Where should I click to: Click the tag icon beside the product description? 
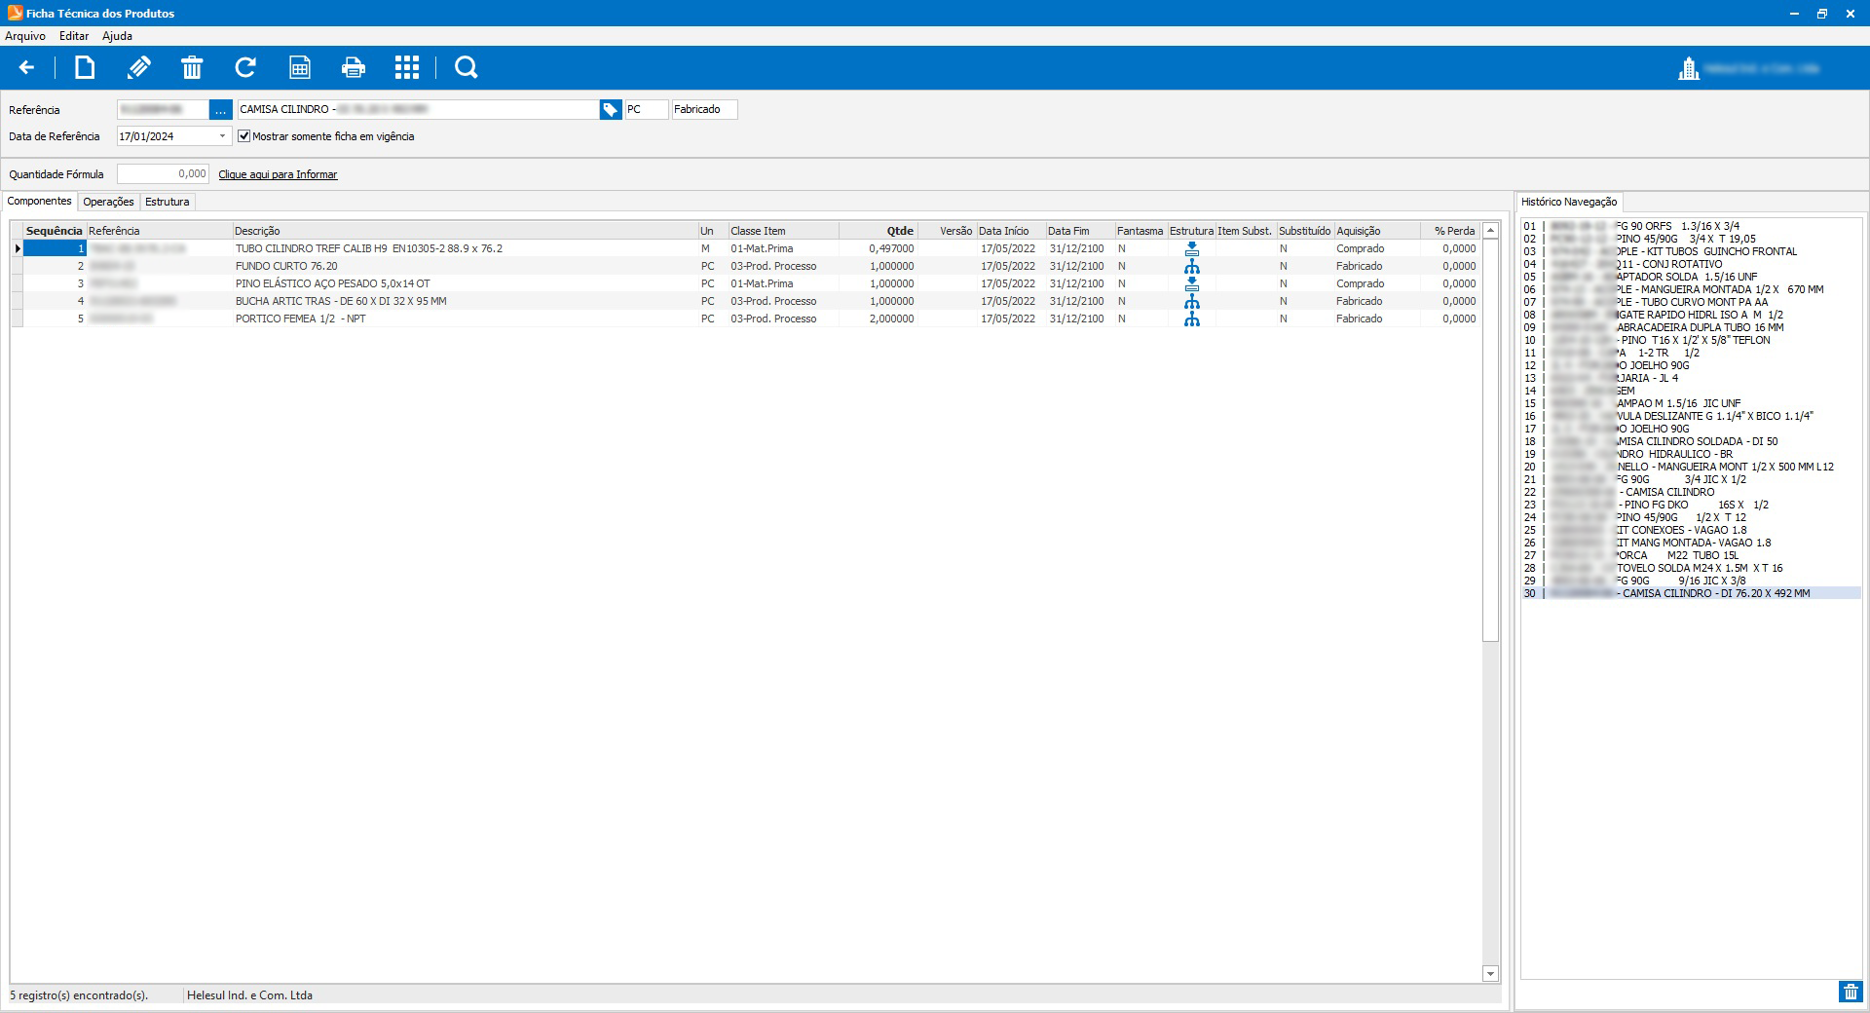coord(611,110)
